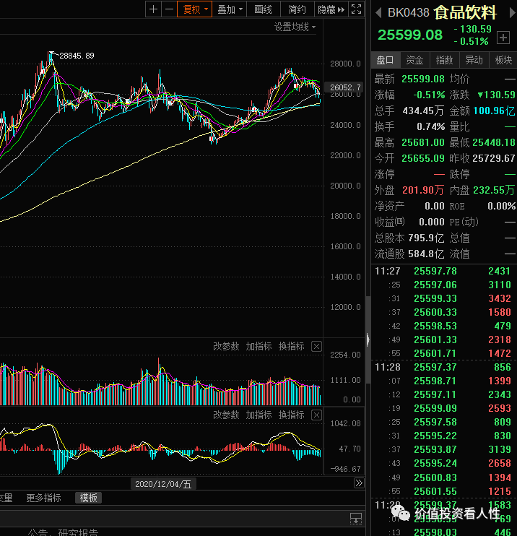Click the download icon in bottom bar
This screenshot has height=536, width=517.
tap(356, 518)
